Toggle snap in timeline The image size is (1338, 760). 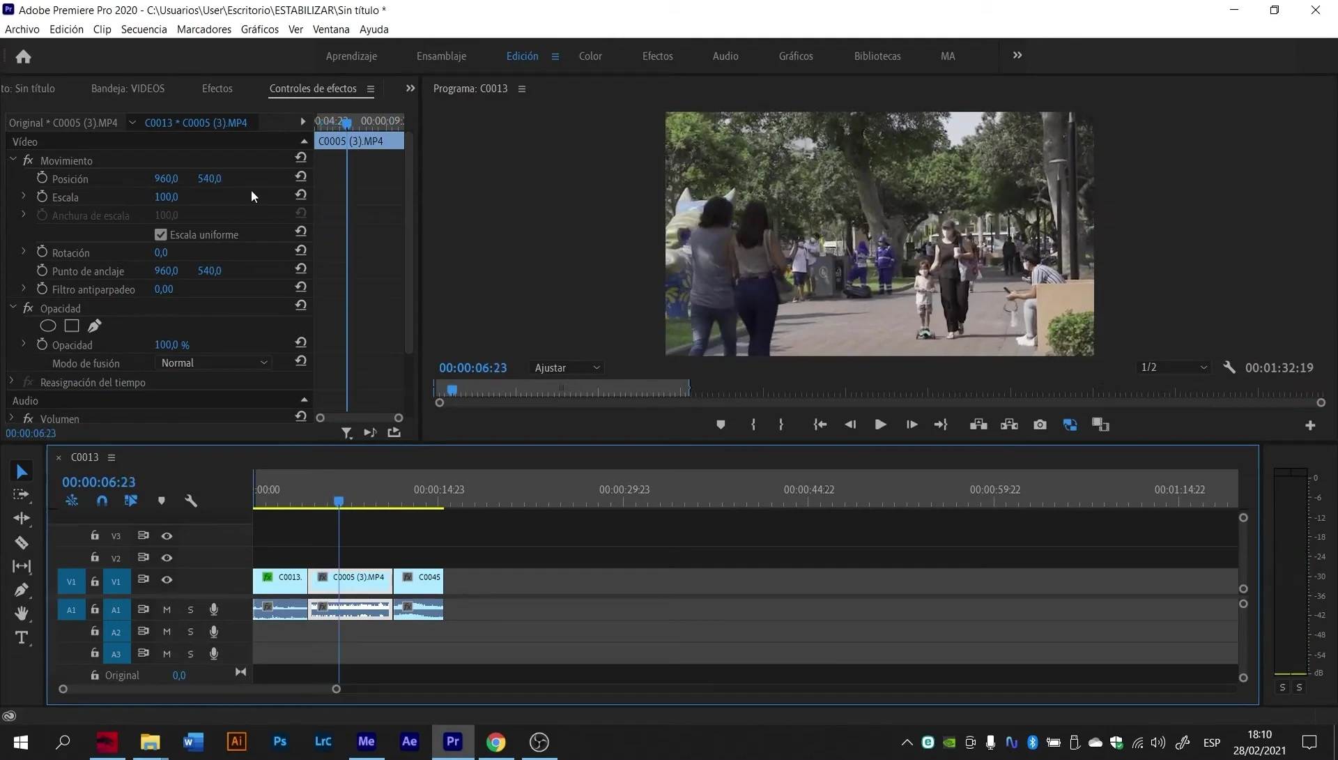[102, 501]
